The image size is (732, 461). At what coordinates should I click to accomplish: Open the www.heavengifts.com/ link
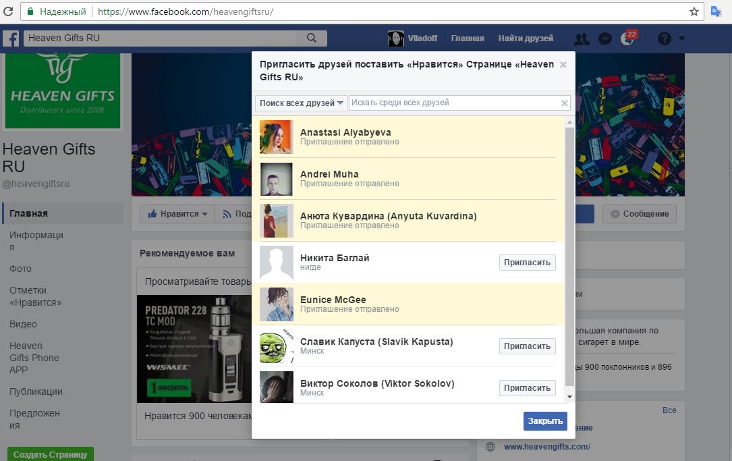coord(547,447)
